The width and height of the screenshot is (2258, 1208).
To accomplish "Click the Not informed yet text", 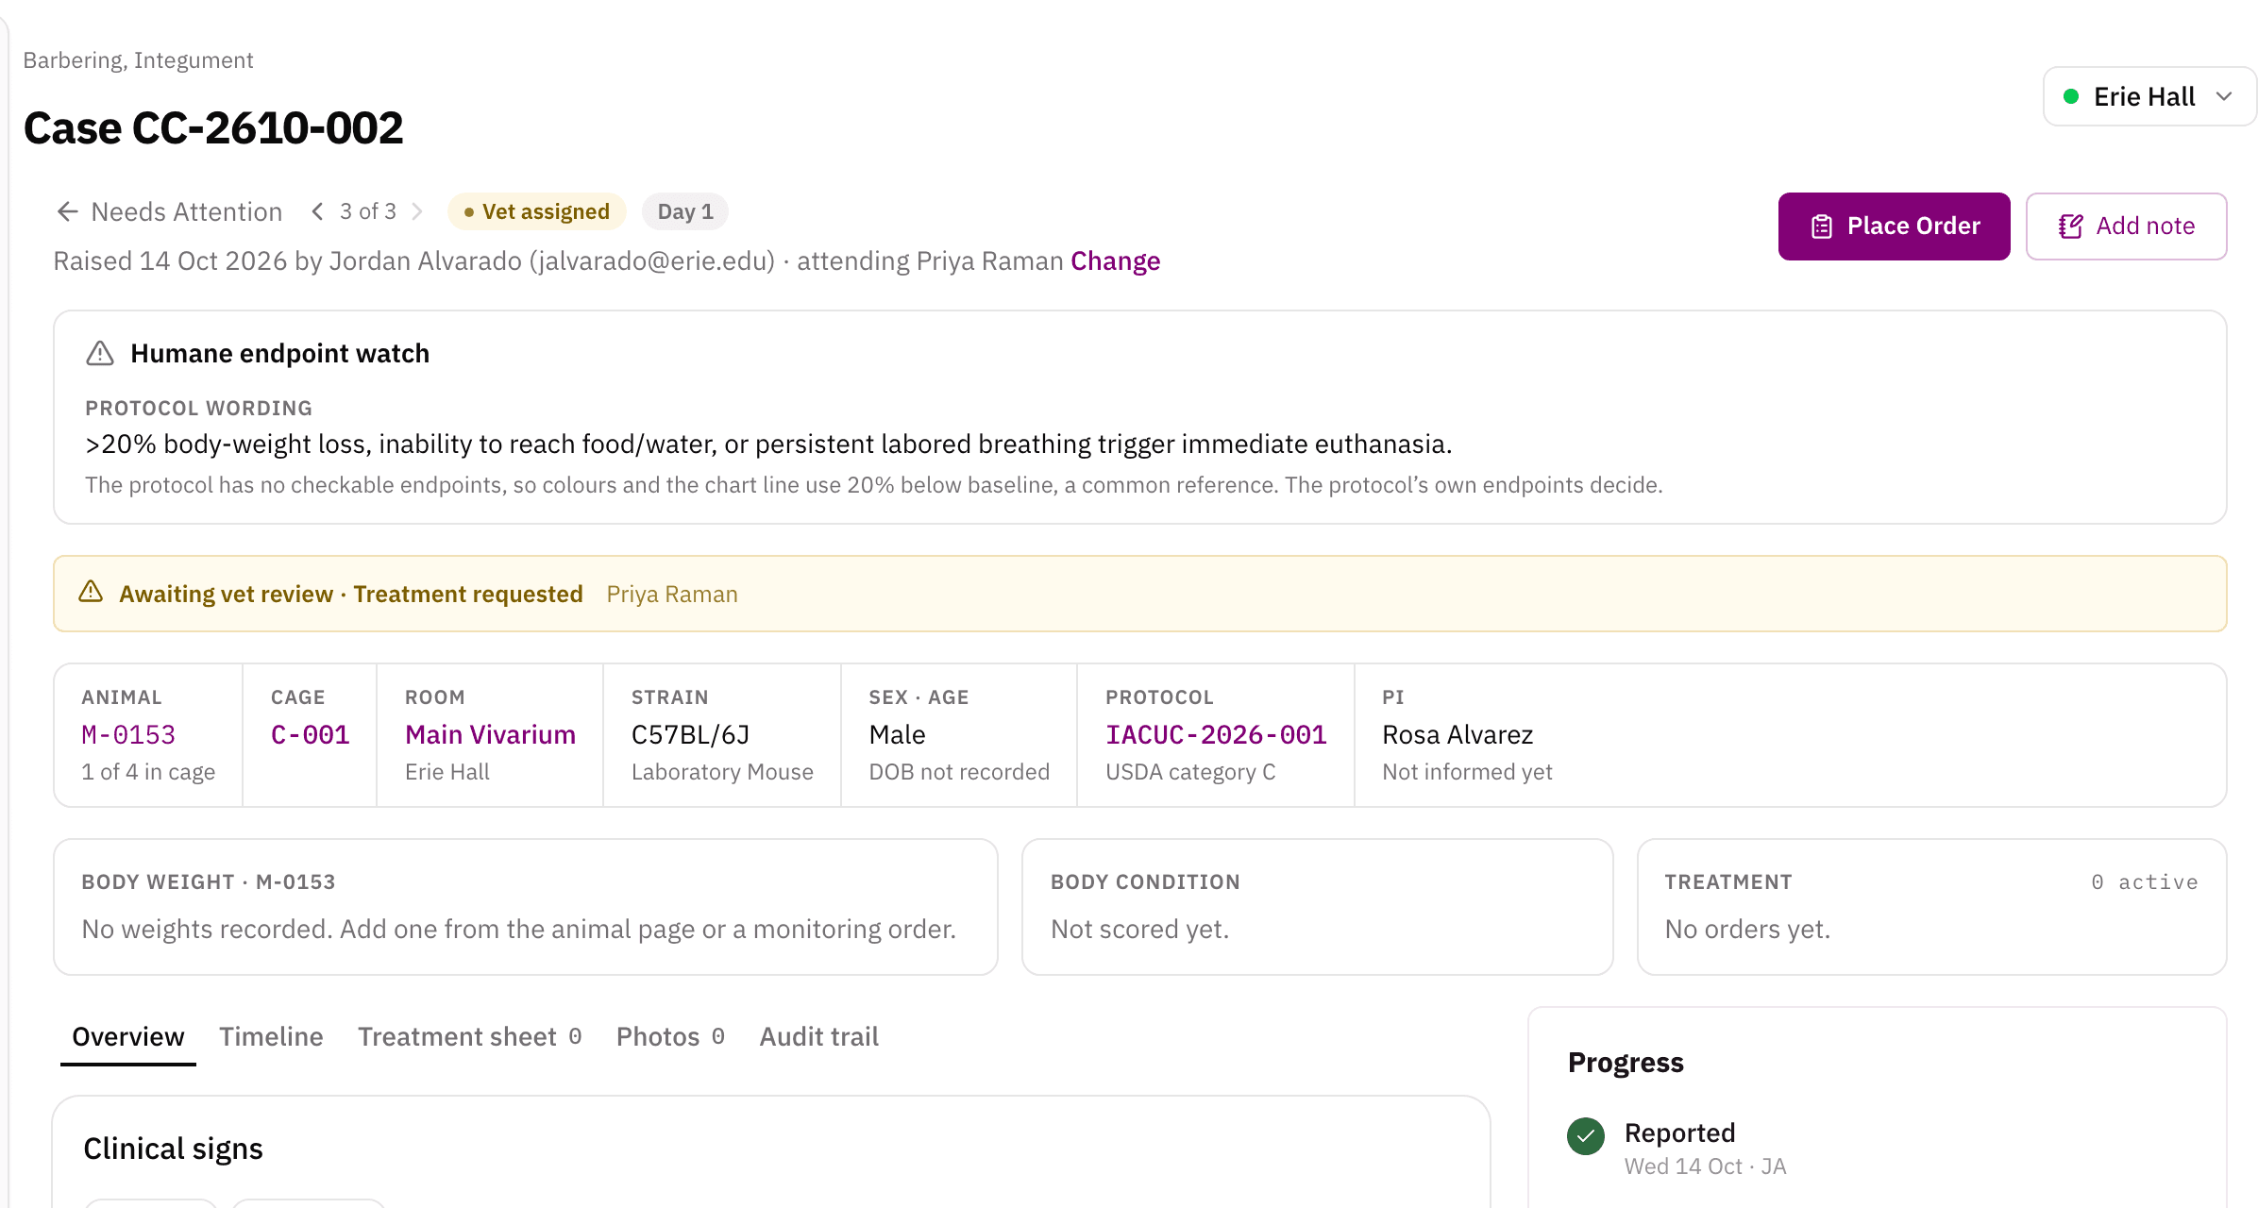I will (1467, 772).
